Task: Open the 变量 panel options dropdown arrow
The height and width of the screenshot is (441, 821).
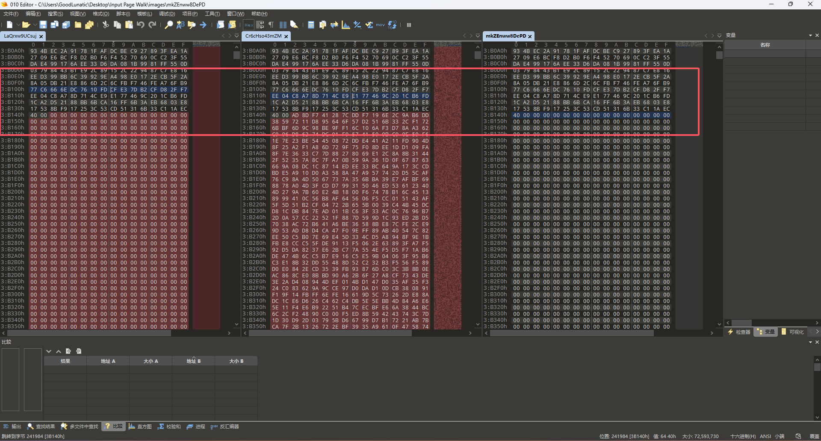Action: click(810, 35)
